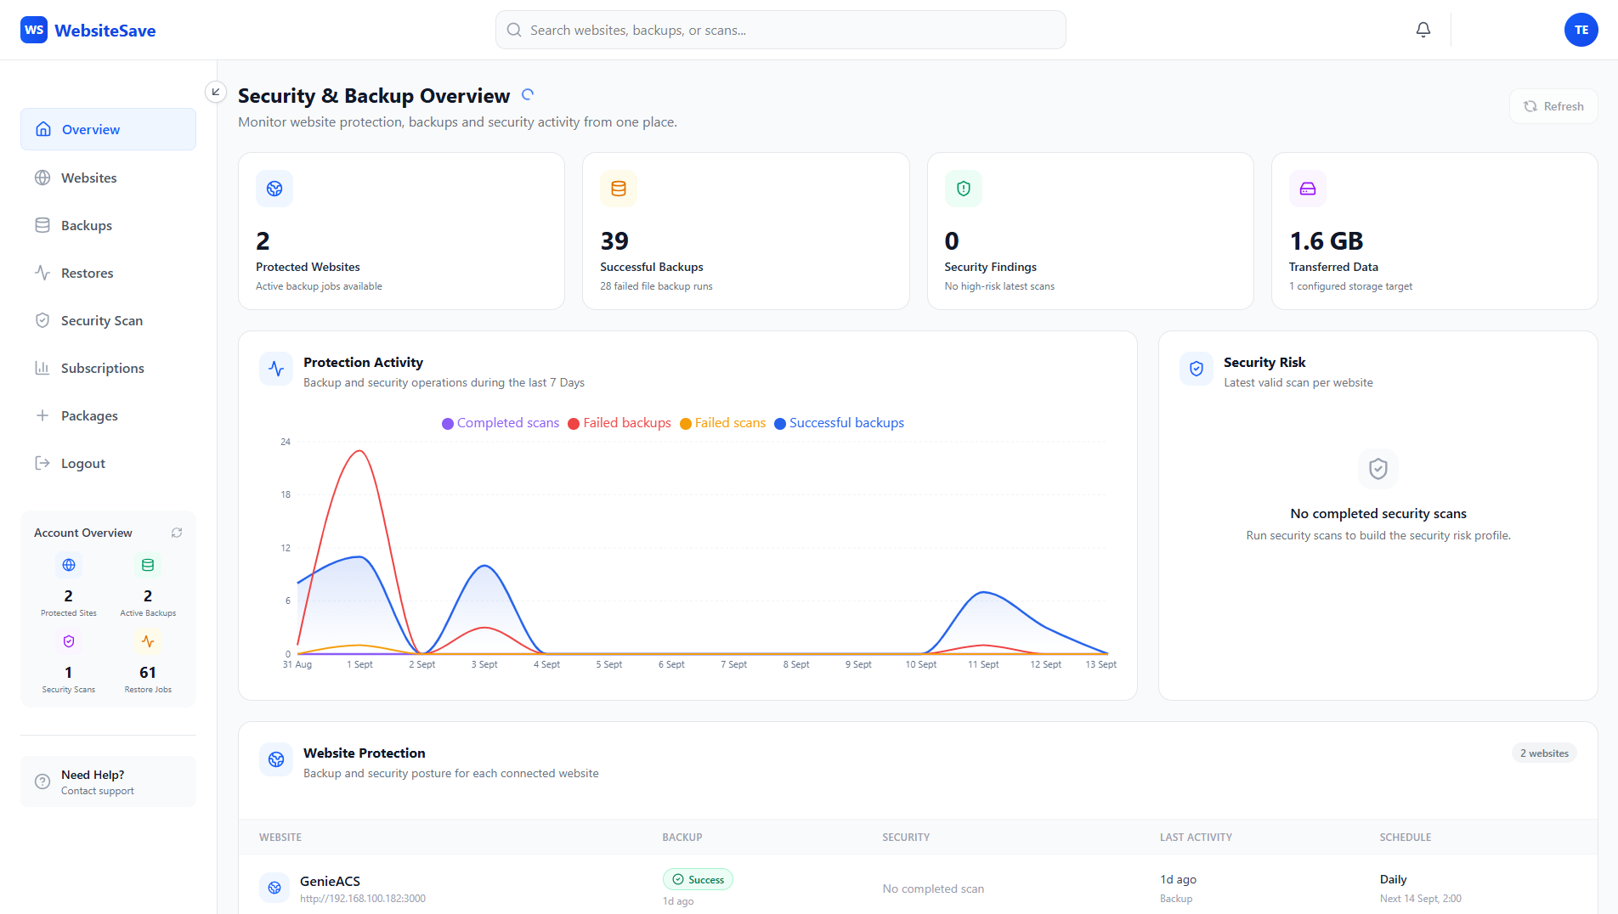This screenshot has width=1618, height=914.
Task: Click the Restore Jobs activity icon
Action: tap(148, 641)
